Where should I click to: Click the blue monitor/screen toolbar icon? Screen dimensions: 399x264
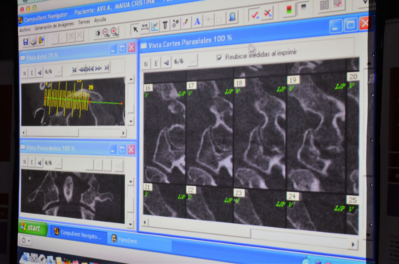[x=232, y=17]
